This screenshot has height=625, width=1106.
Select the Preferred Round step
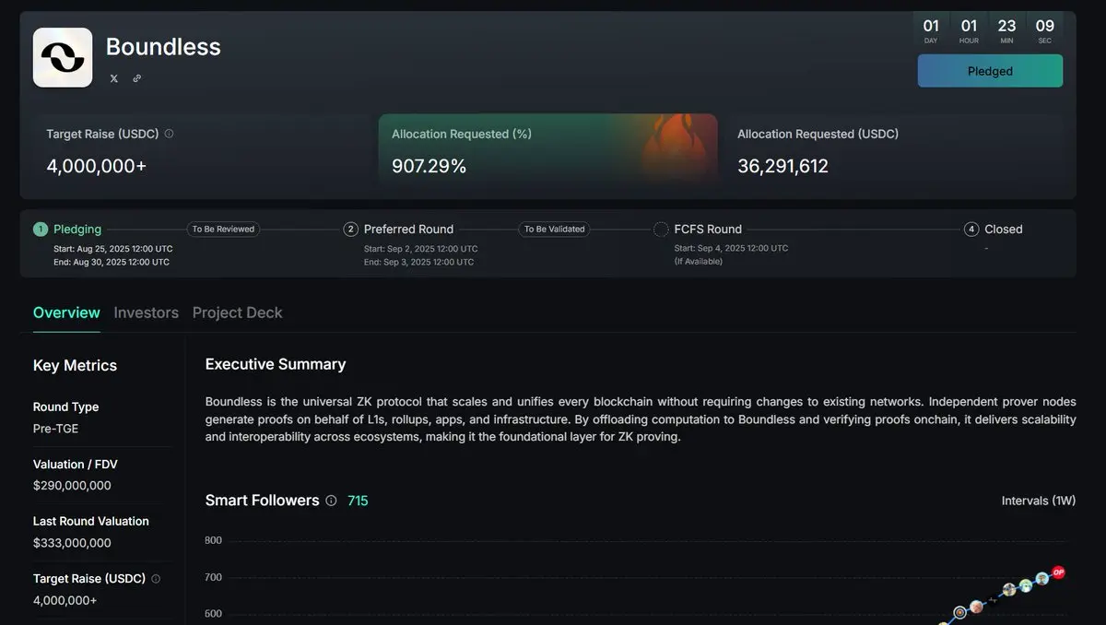[398, 229]
